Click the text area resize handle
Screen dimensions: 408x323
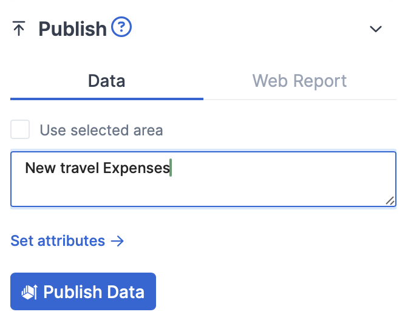click(x=390, y=201)
